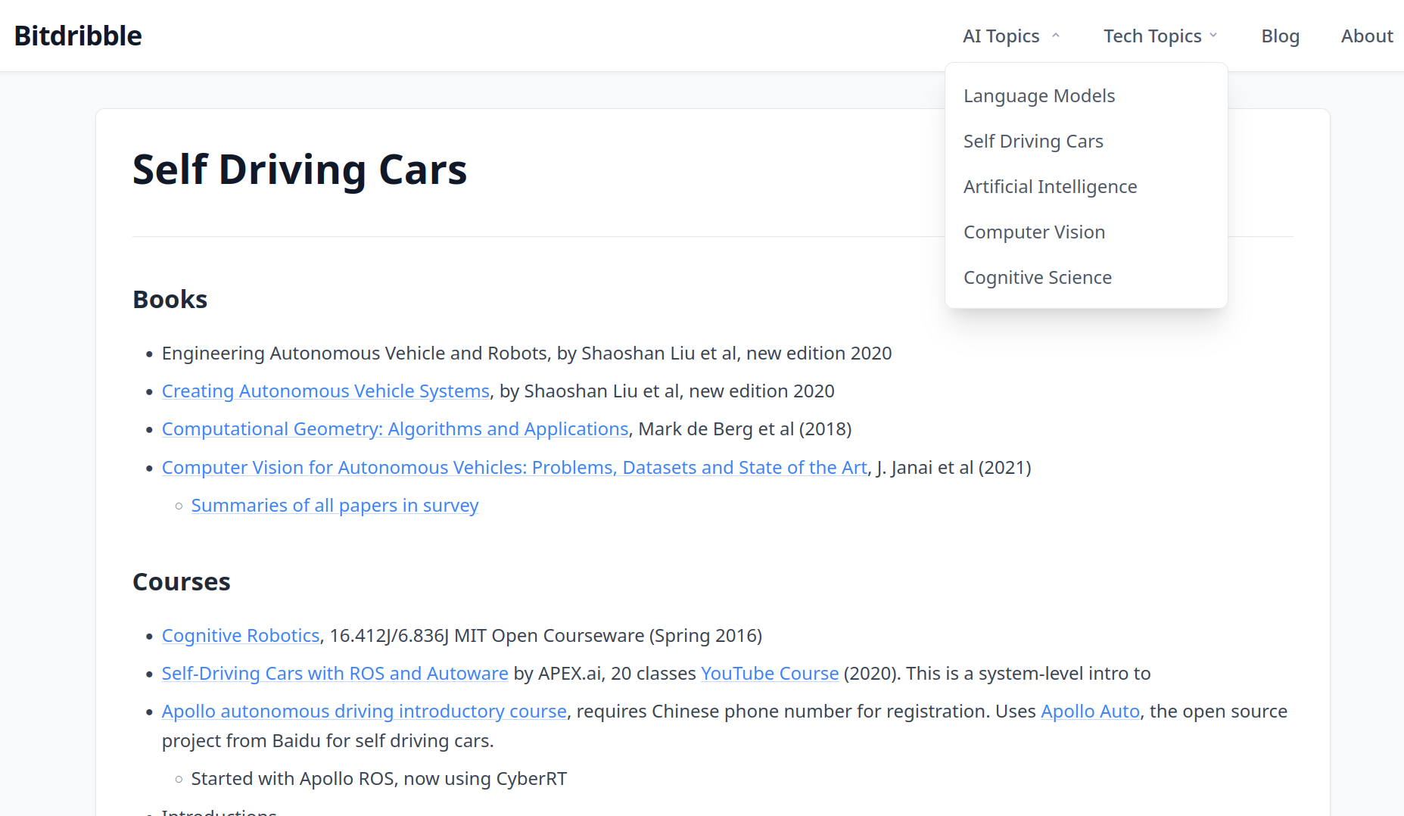Select Language Models from the dropdown
Viewport: 1404px width, 816px height.
[1039, 96]
